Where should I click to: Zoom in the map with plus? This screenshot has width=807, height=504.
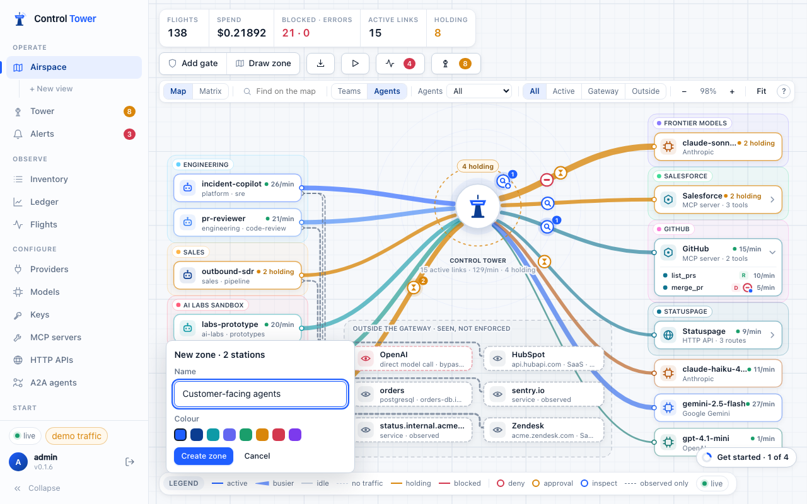click(732, 91)
